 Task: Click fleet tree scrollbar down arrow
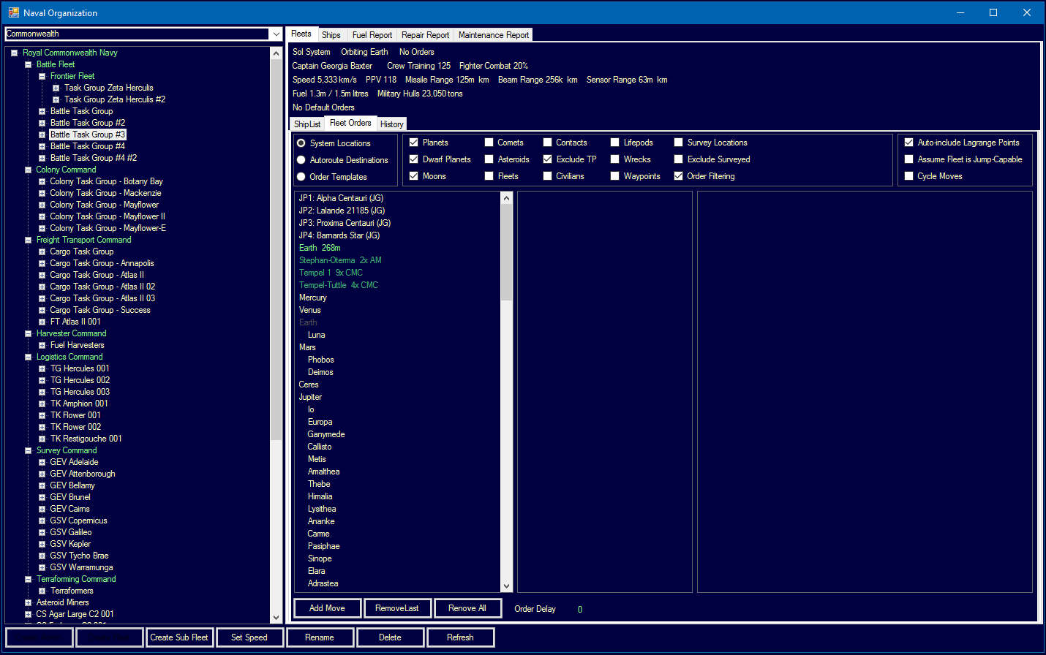(x=276, y=617)
